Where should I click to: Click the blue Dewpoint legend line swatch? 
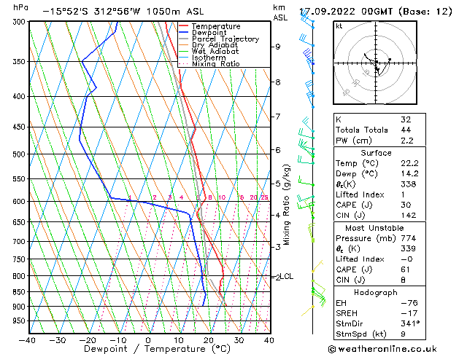[x=184, y=33]
